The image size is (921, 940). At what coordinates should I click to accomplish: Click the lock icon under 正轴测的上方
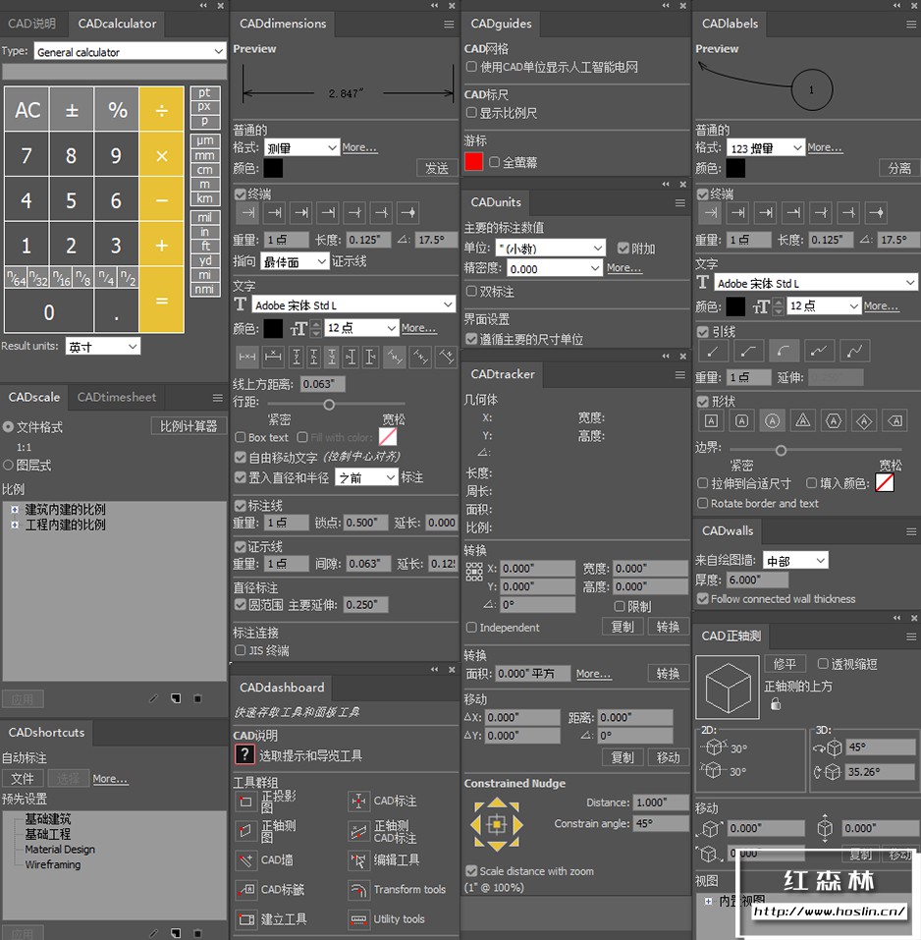pyautogui.click(x=776, y=704)
